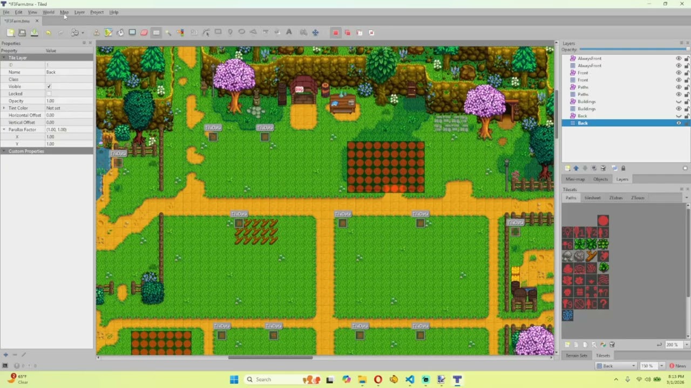Viewport: 691px width, 388px height.
Task: Raise the selected layer with up arrow
Action: [x=576, y=168]
